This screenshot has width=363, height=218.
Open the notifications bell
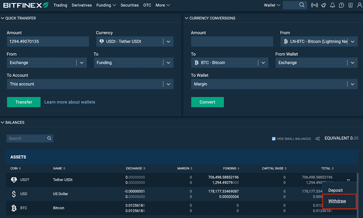332,5
